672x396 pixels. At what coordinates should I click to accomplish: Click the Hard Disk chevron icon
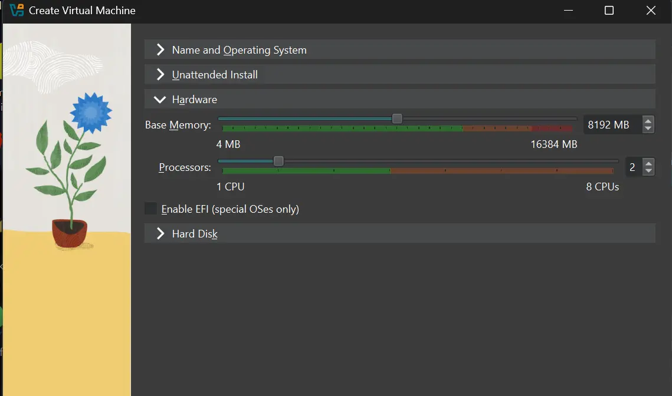(160, 234)
